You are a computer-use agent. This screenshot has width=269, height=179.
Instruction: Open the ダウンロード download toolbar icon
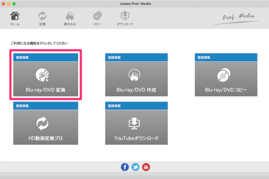[125, 19]
